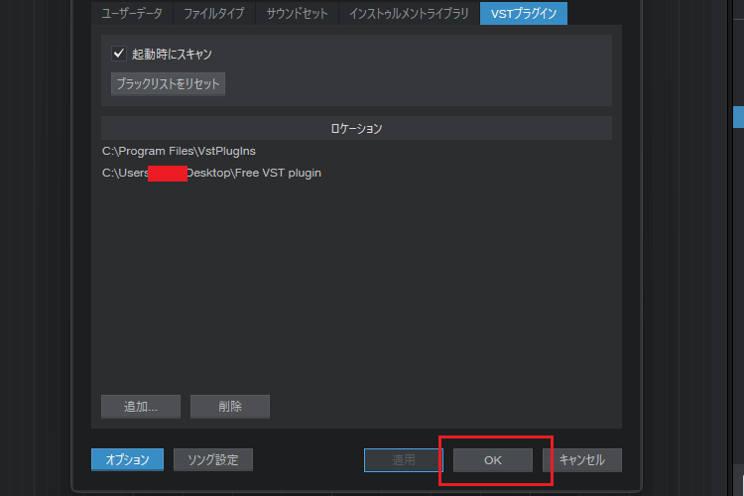Click the 追加... button to add location
Viewport: 744px width, 496px height.
(140, 406)
